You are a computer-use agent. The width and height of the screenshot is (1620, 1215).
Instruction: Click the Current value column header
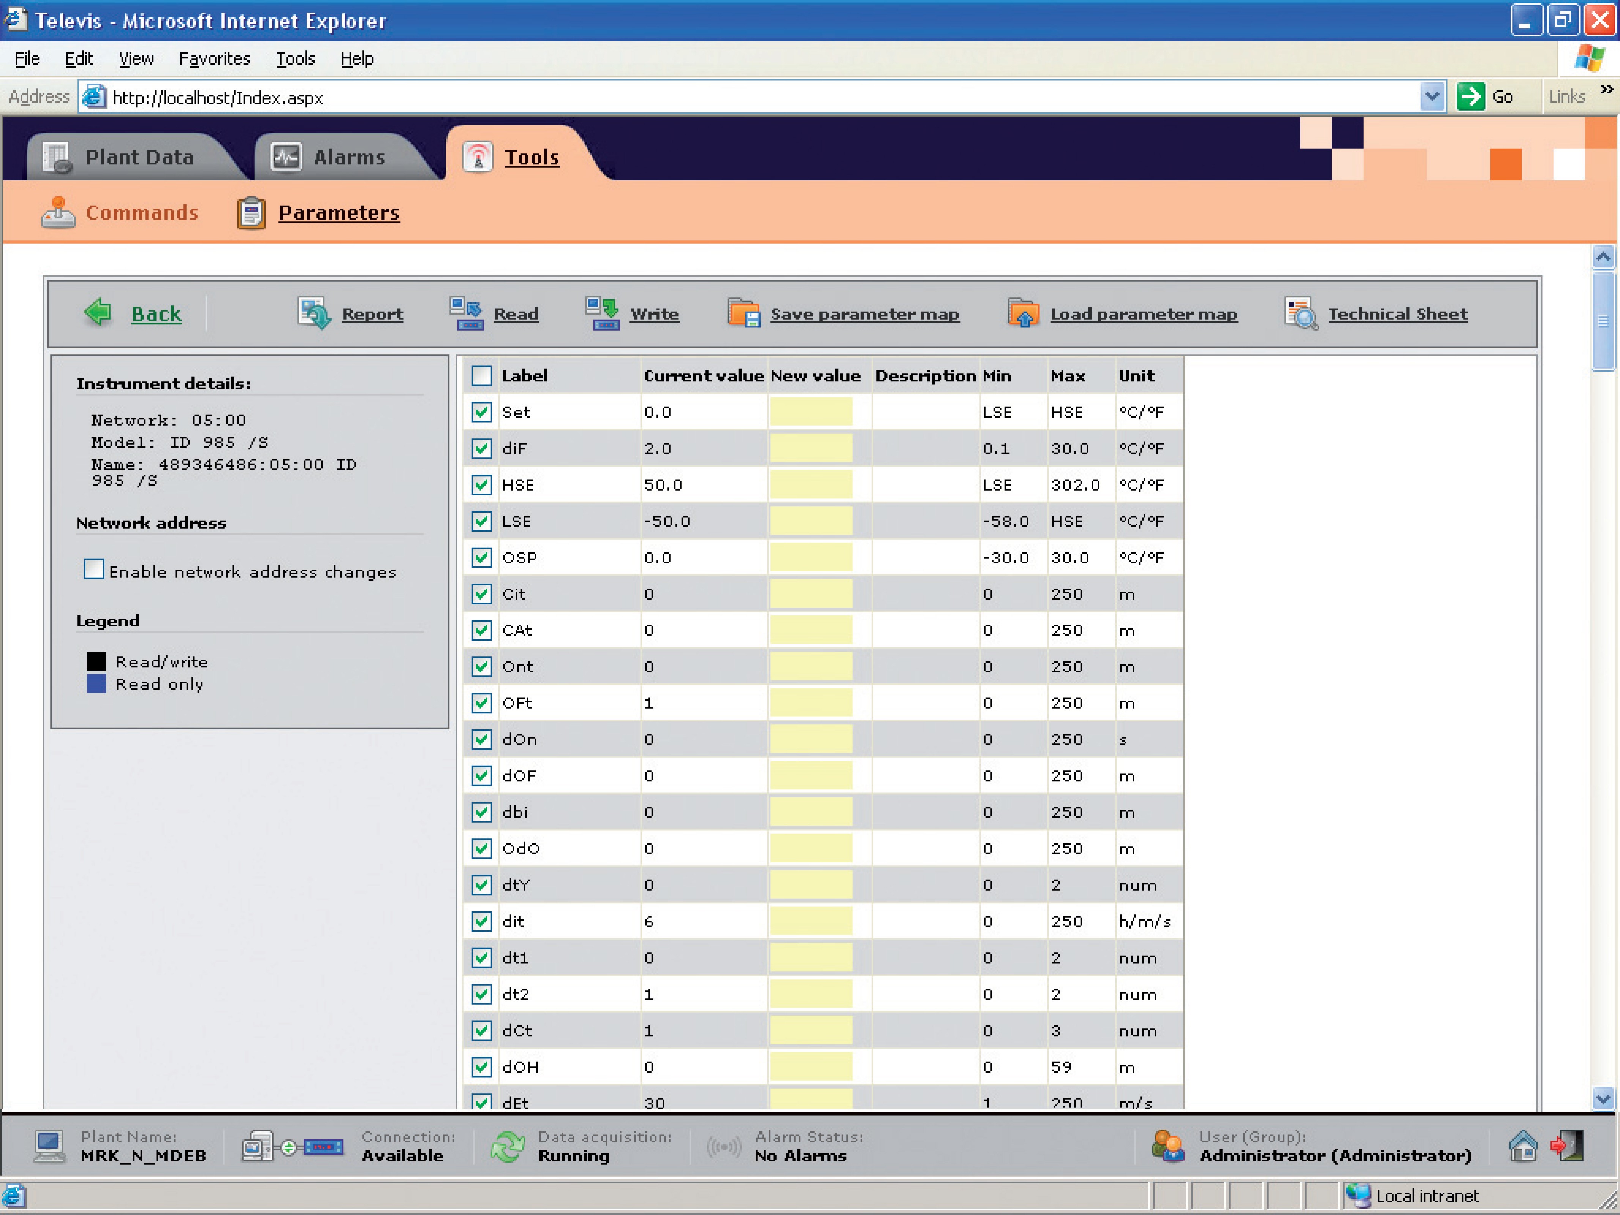pyautogui.click(x=704, y=376)
